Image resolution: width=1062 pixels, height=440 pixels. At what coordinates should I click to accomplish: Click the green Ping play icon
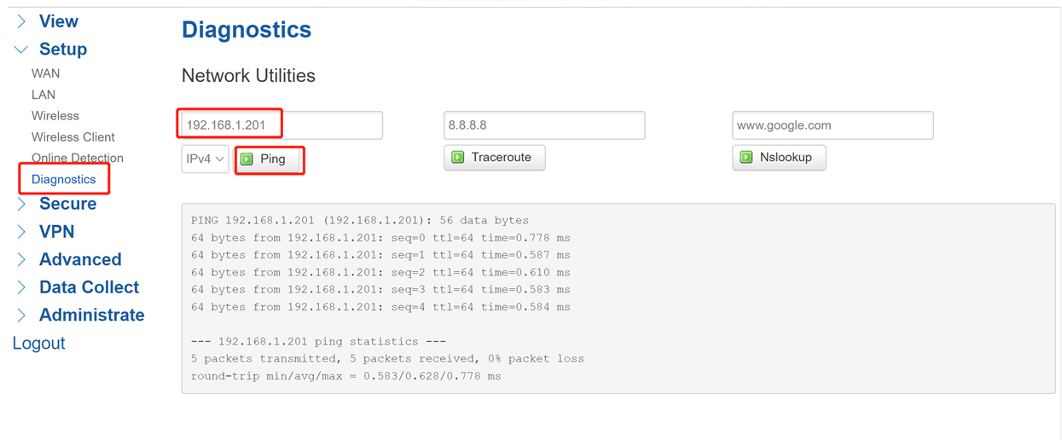pos(247,159)
